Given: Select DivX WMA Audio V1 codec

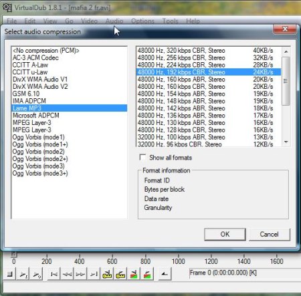Looking at the screenshot, I should point(69,80).
